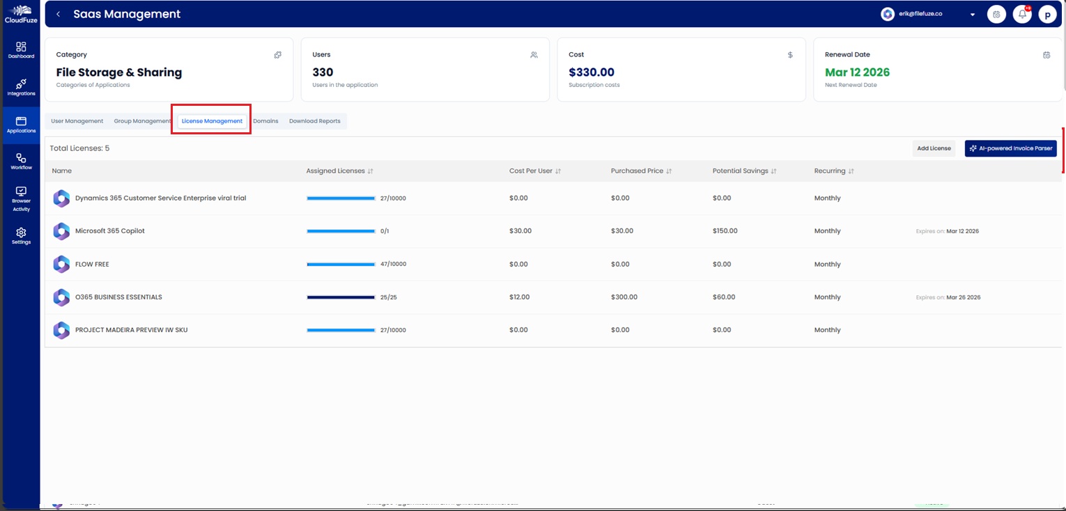Toggle sorting on Recurring column
1066x511 pixels.
pyautogui.click(x=851, y=171)
